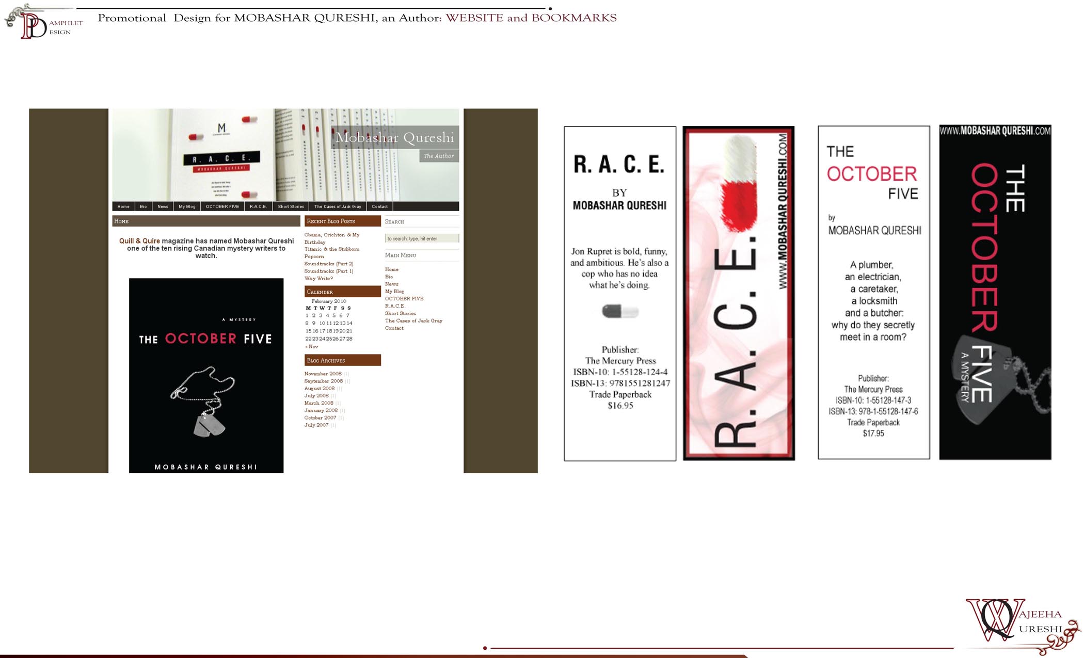Open the OCTOBER FIVE navigation tab
Screen dimensions: 1084x658
222,206
